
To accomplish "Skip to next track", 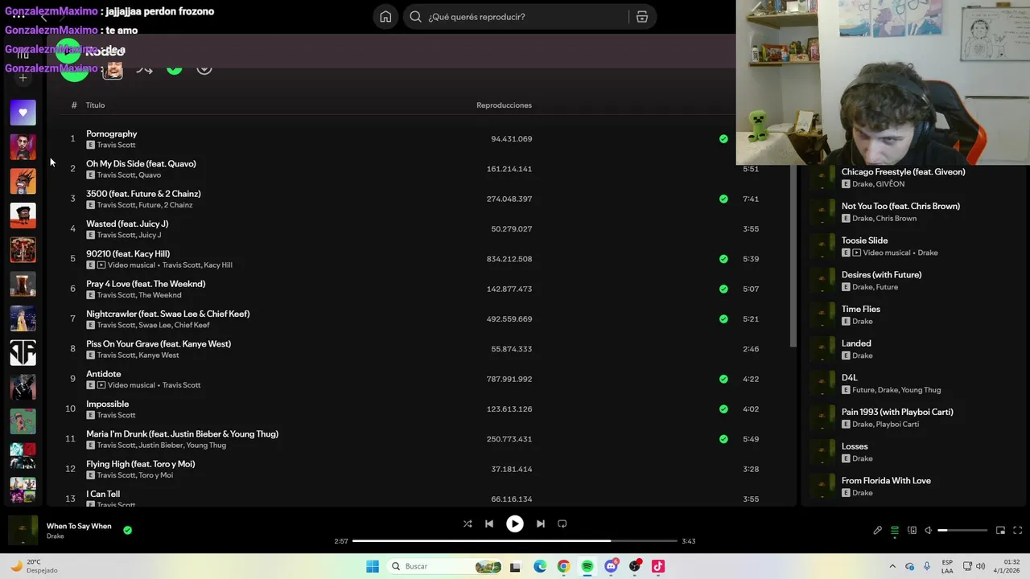I will (x=541, y=524).
